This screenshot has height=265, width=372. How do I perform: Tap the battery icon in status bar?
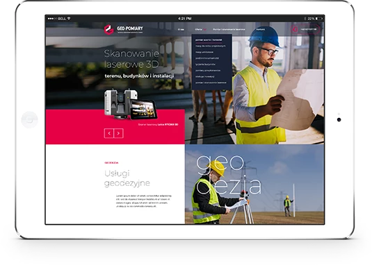pyautogui.click(x=319, y=19)
